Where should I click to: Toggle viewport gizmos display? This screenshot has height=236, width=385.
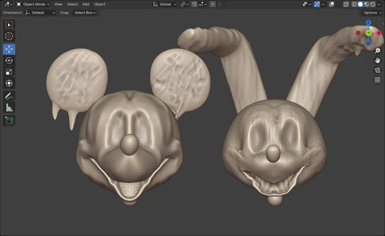pos(317,4)
